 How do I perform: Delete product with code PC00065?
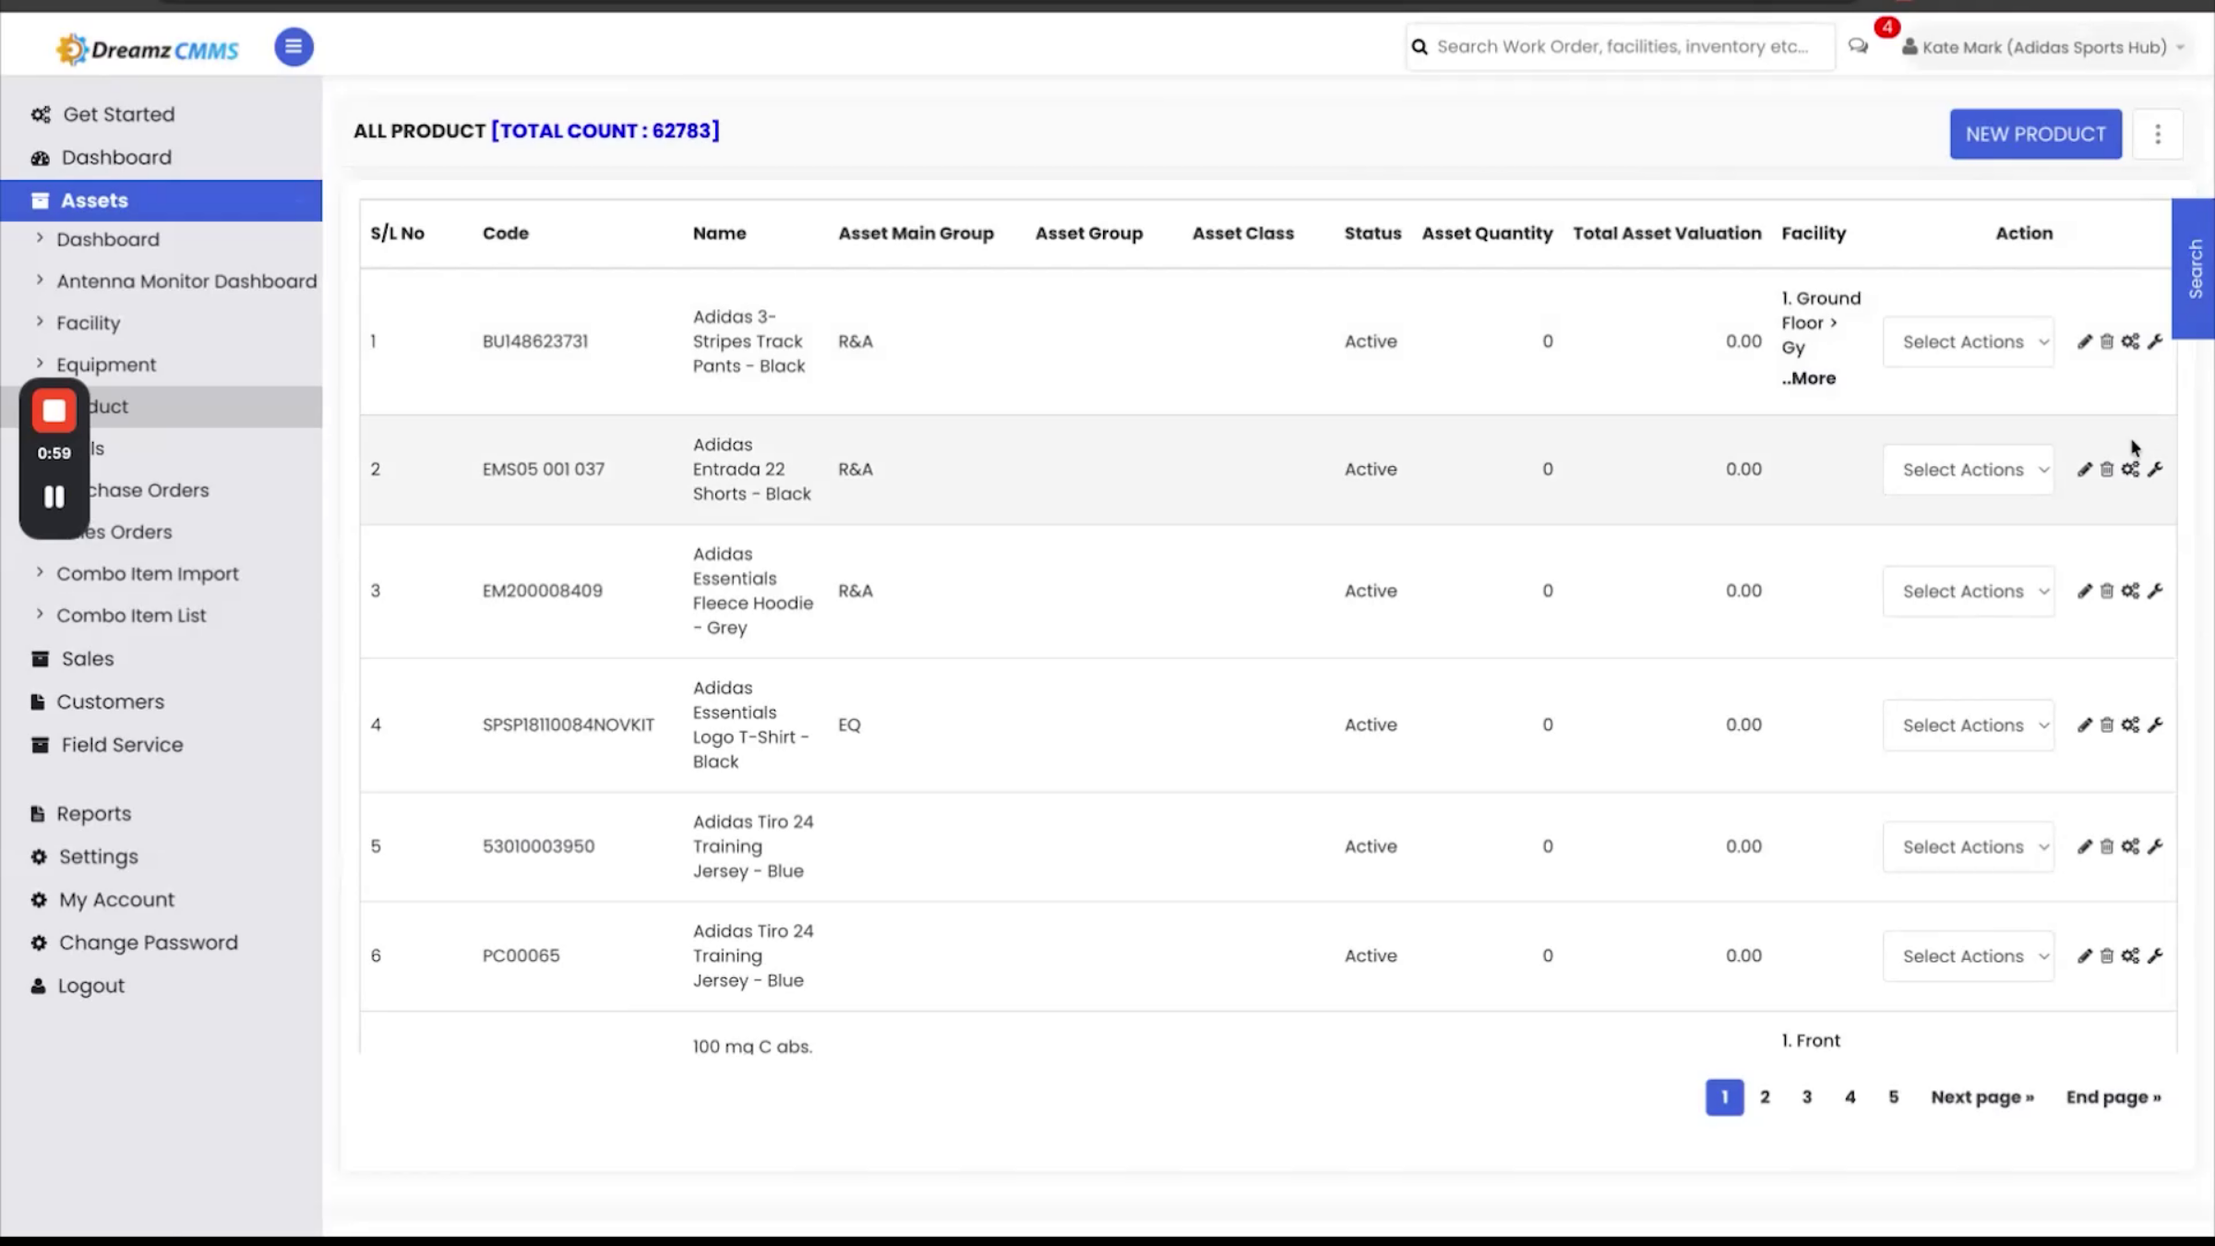(2107, 956)
